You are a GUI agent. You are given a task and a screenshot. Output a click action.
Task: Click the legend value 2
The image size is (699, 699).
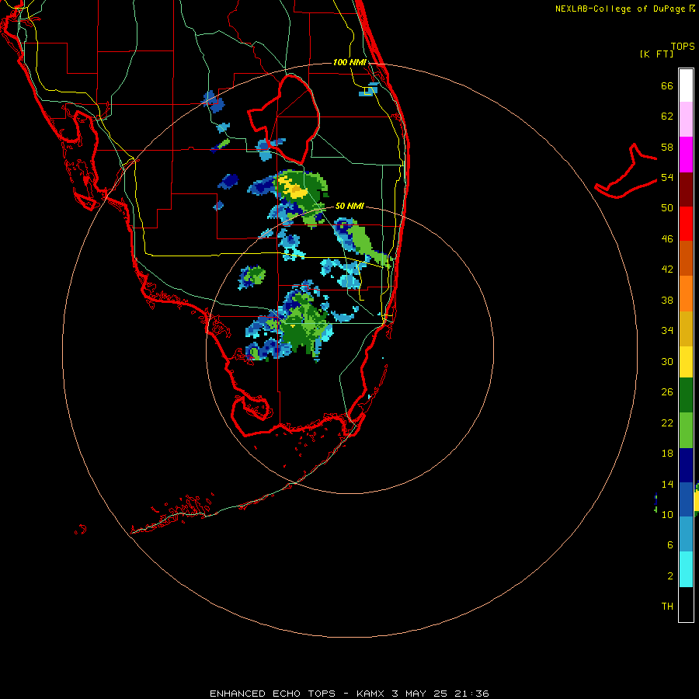click(x=670, y=576)
